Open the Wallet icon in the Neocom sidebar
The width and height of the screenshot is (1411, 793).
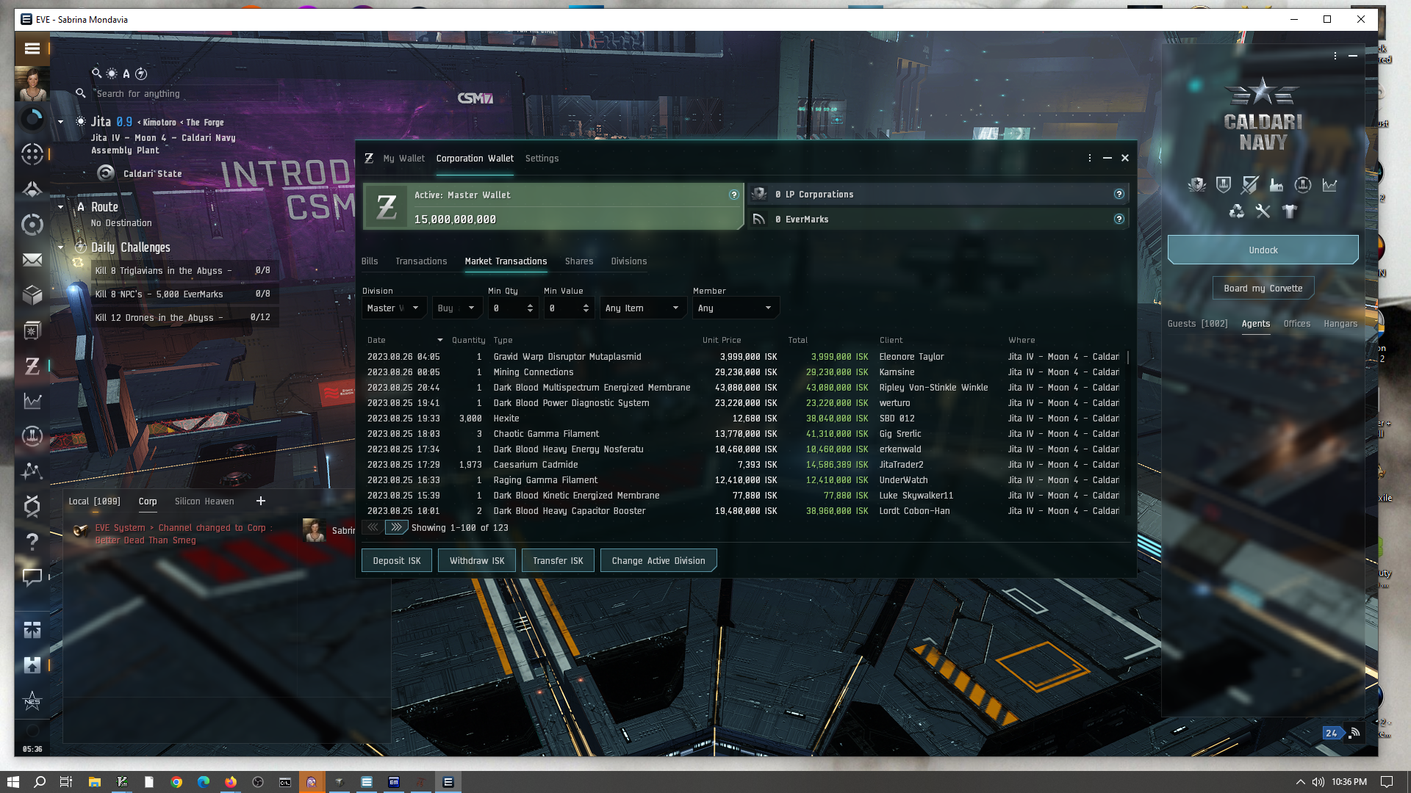tap(32, 366)
